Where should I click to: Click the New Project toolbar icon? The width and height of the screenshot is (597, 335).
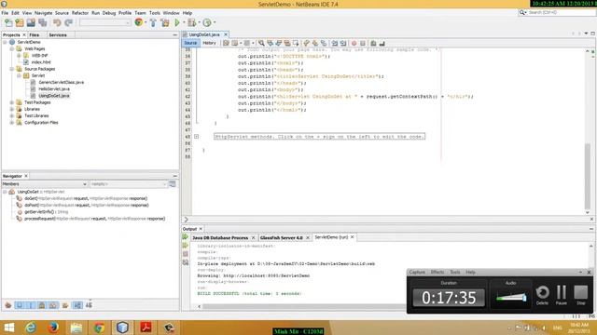[20, 22]
